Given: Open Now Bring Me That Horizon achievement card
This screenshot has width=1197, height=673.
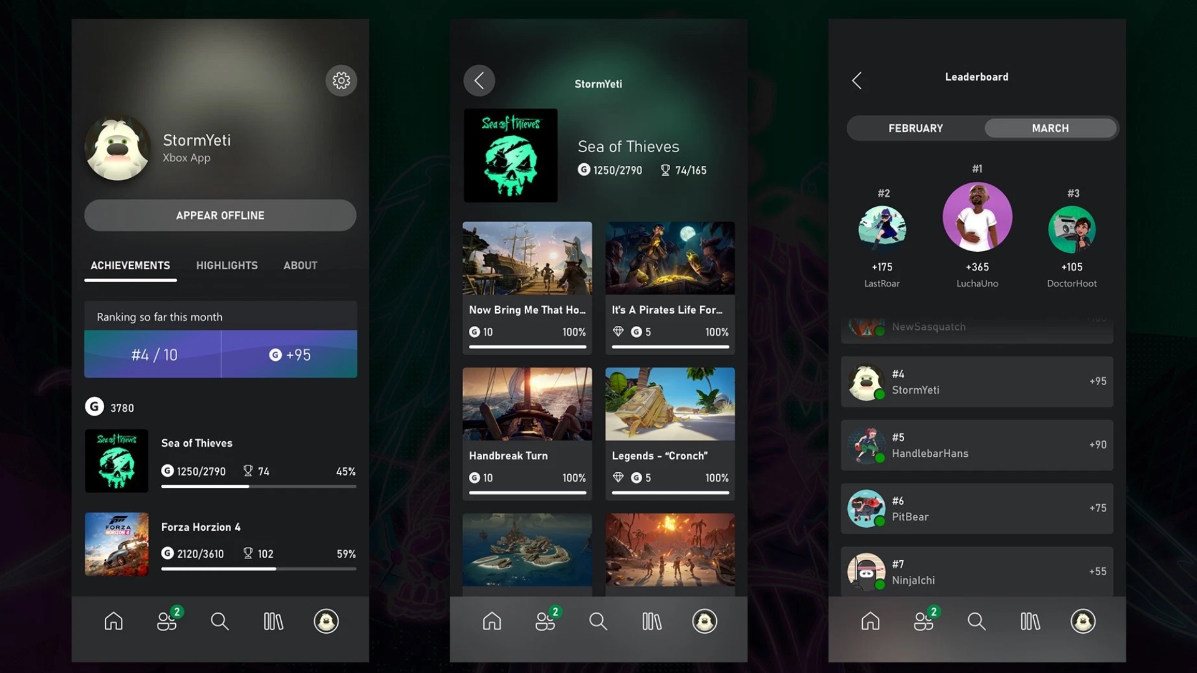Looking at the screenshot, I should [x=527, y=288].
